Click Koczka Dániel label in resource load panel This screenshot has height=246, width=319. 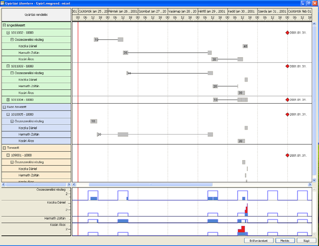pyautogui.click(x=56, y=202)
